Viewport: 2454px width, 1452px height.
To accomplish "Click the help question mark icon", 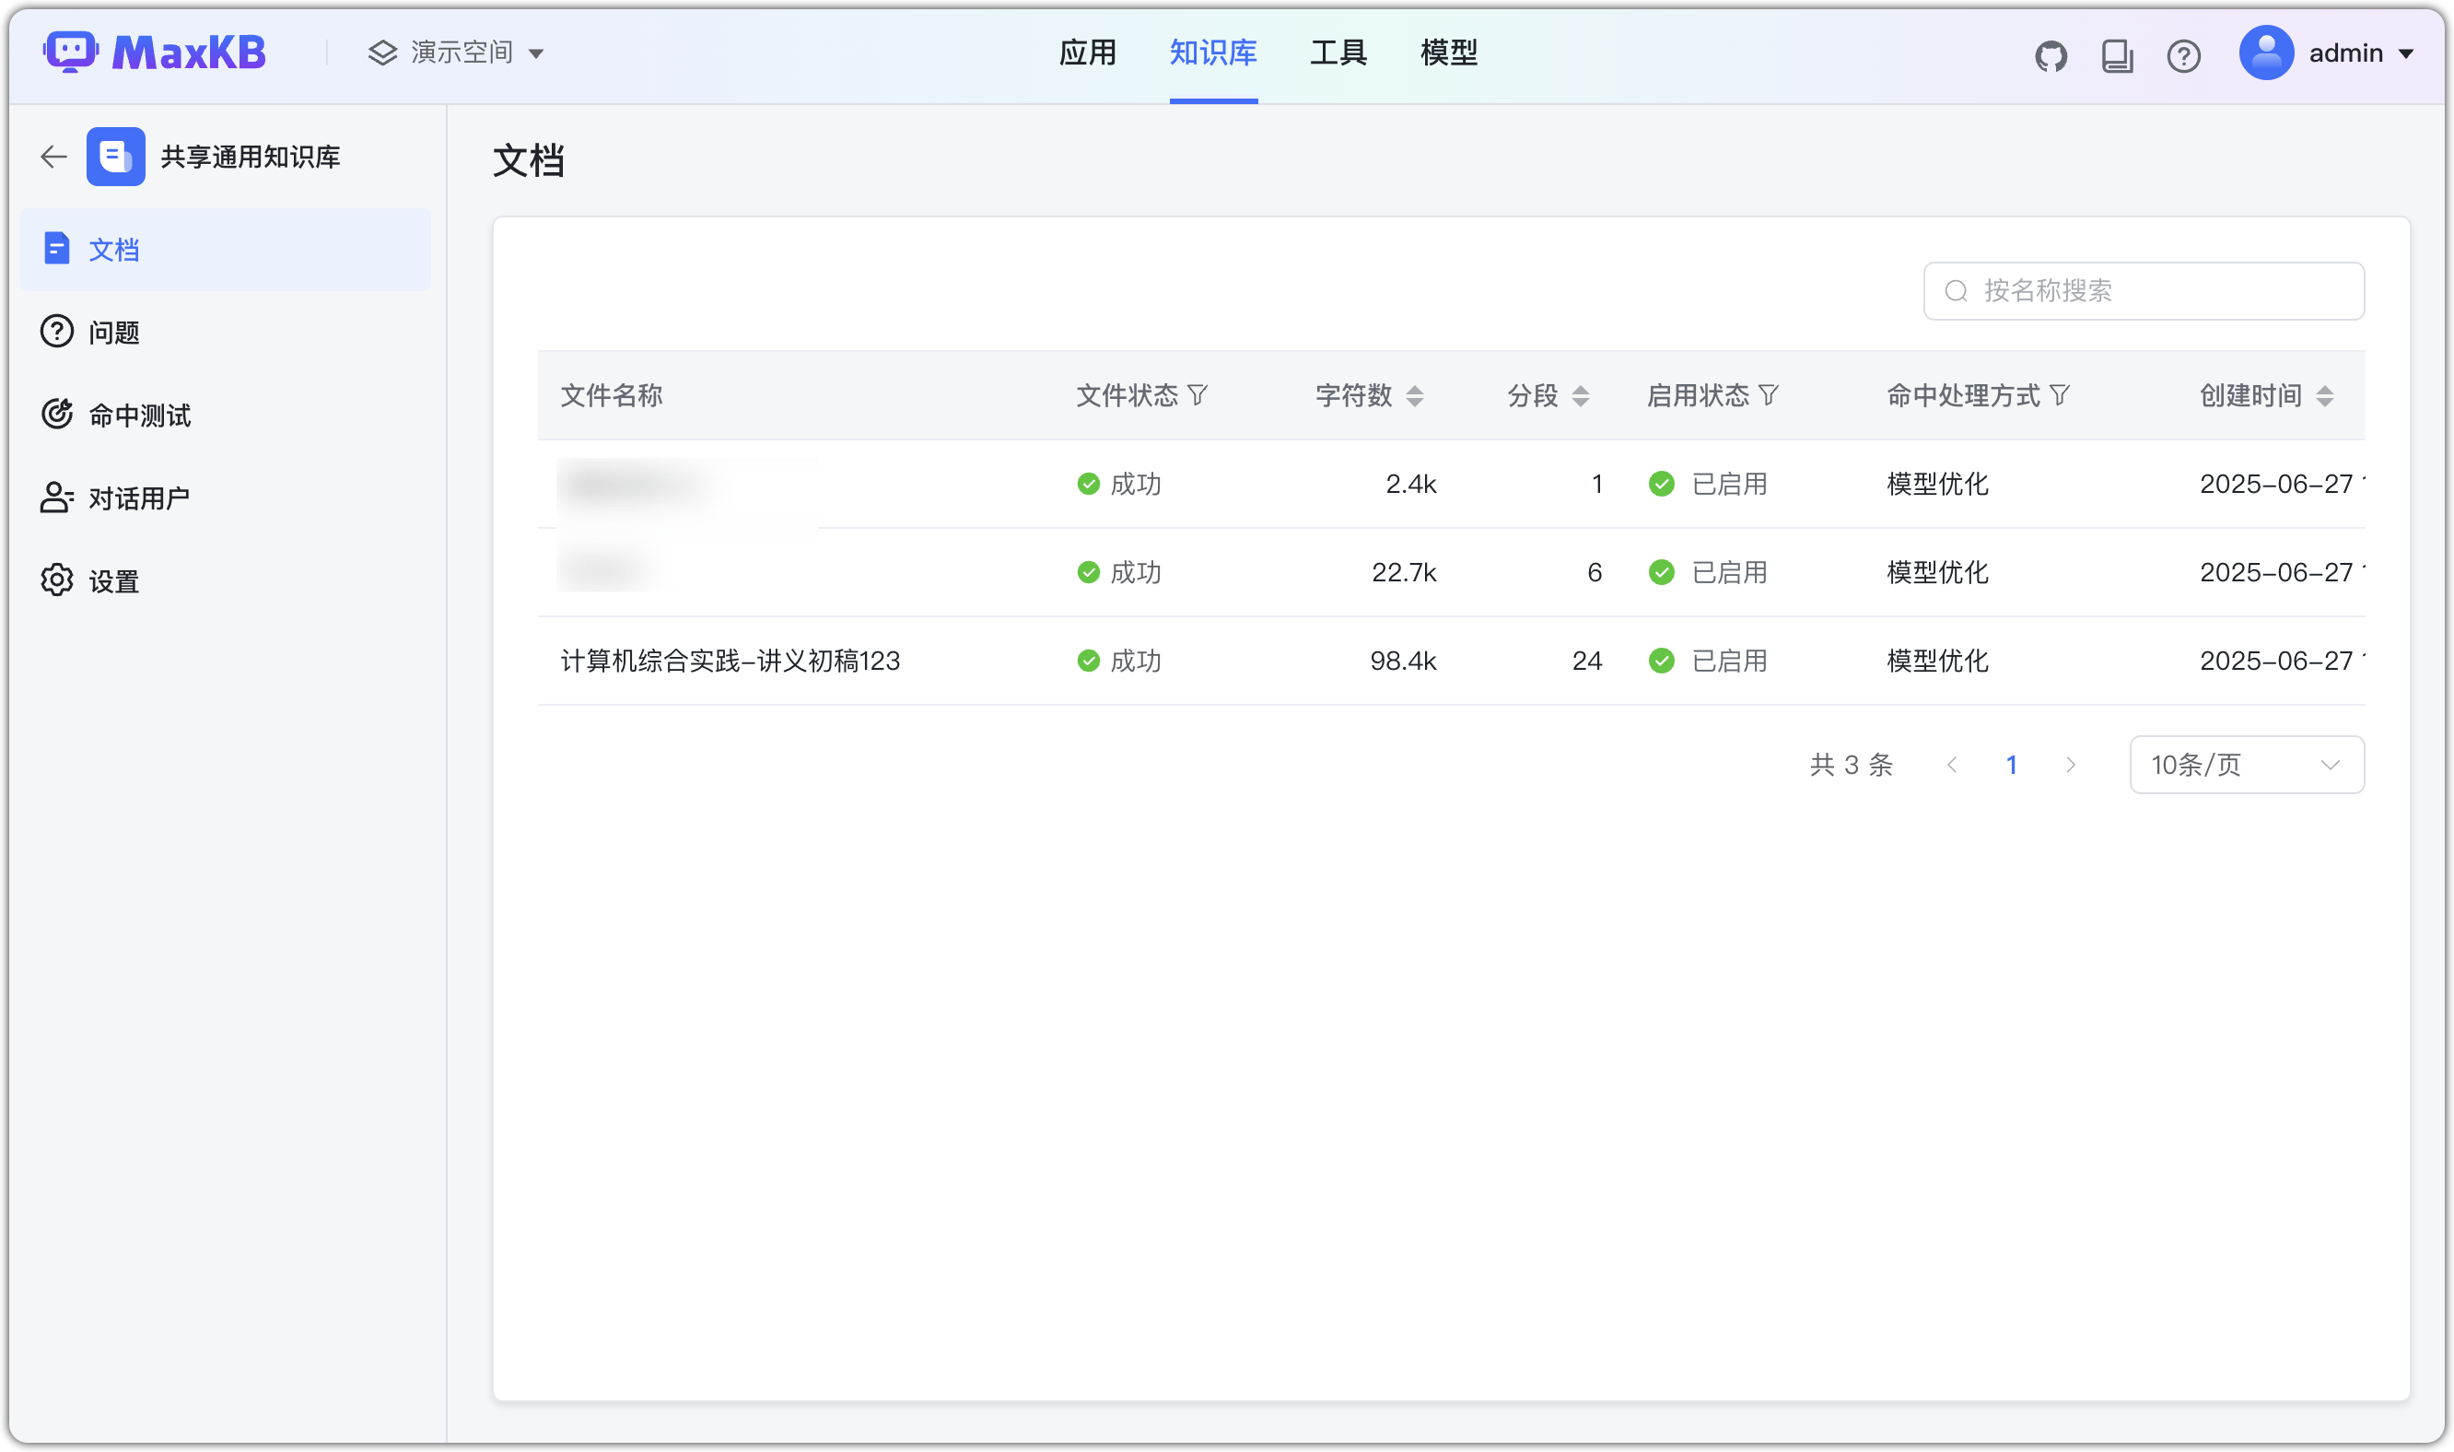I will point(2183,56).
